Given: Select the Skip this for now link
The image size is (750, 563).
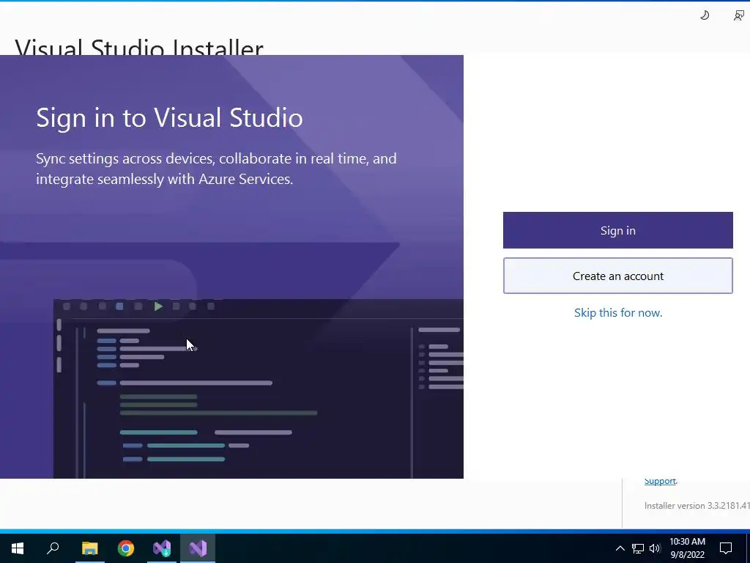Looking at the screenshot, I should [618, 312].
